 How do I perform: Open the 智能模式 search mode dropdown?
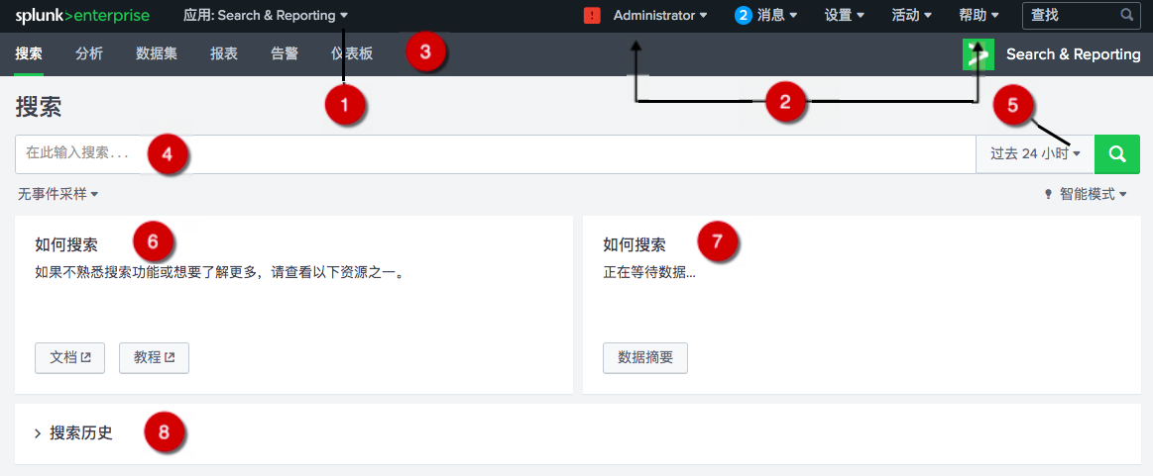(x=1087, y=194)
